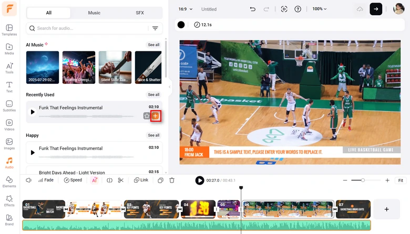Add a new scene with timeline plus button
Screen dimensions: 410x234
click(386, 209)
